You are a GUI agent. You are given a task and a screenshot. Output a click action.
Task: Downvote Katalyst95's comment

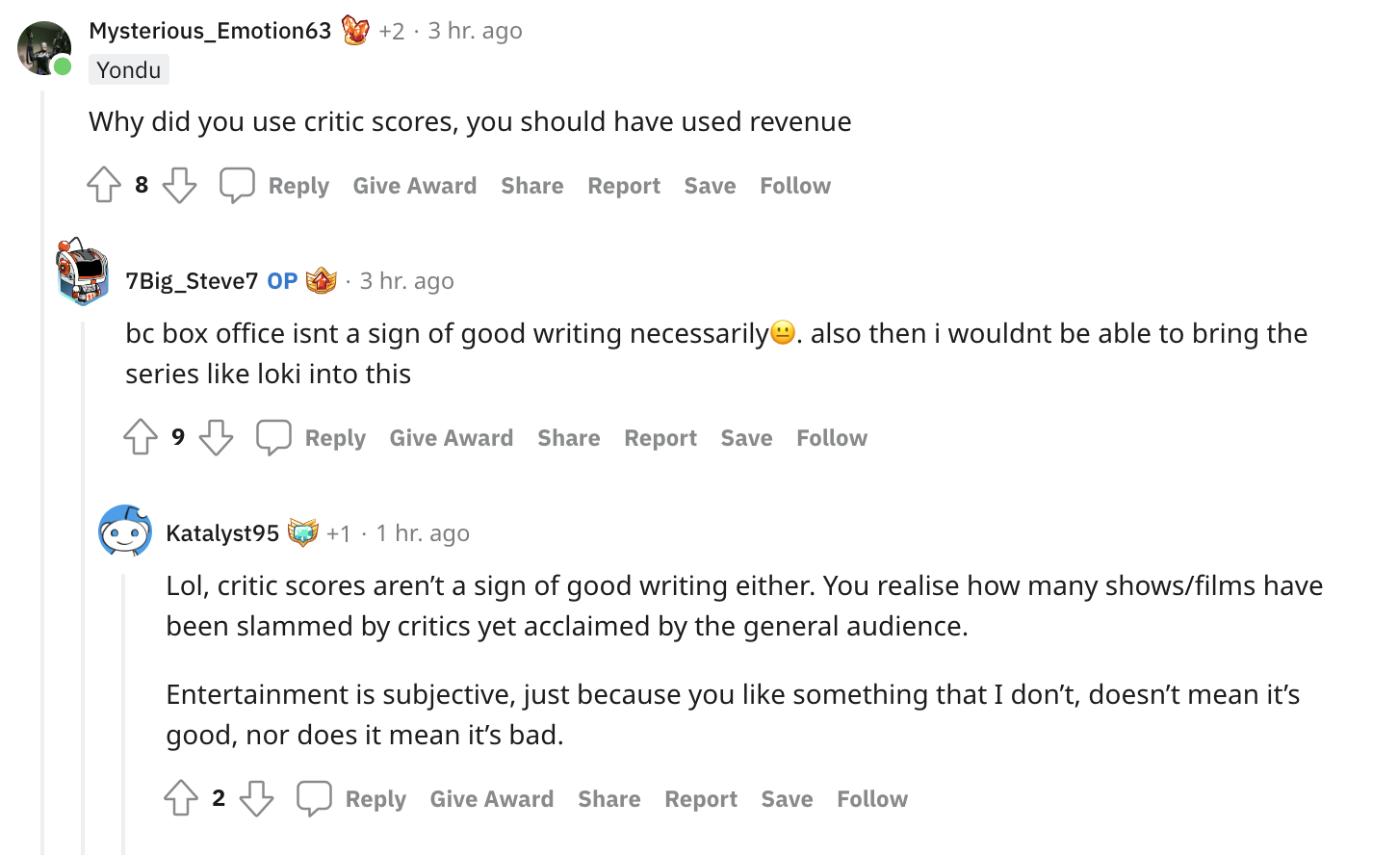pos(256,798)
